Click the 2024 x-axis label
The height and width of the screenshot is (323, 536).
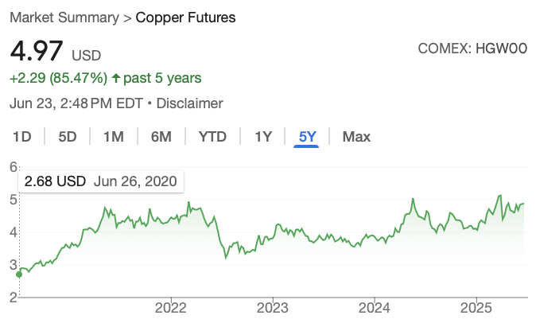pyautogui.click(x=374, y=308)
